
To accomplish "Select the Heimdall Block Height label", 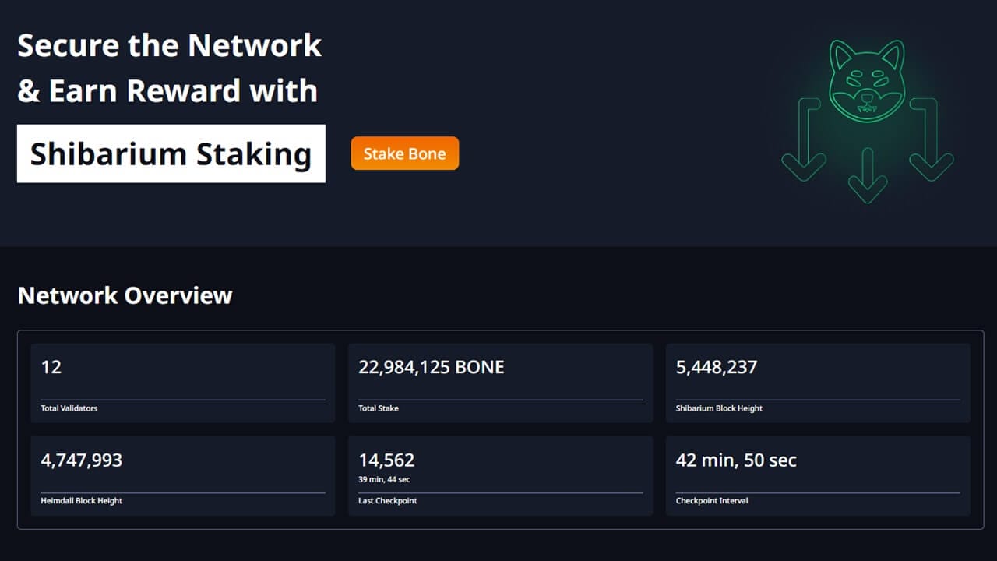I will pyautogui.click(x=81, y=501).
